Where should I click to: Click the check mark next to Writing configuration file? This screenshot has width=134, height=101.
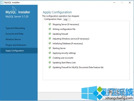50,29
